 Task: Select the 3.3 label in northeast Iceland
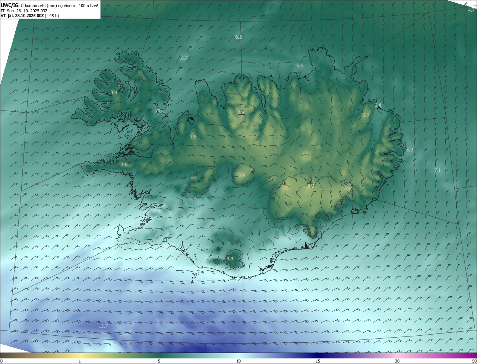[366, 115]
